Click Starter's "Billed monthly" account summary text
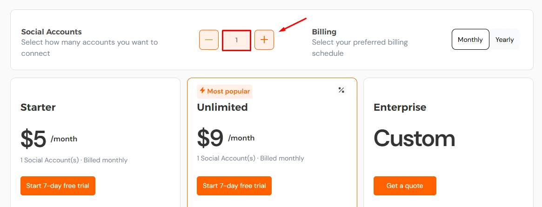Viewport: 542px width, 207px height. tap(106, 160)
